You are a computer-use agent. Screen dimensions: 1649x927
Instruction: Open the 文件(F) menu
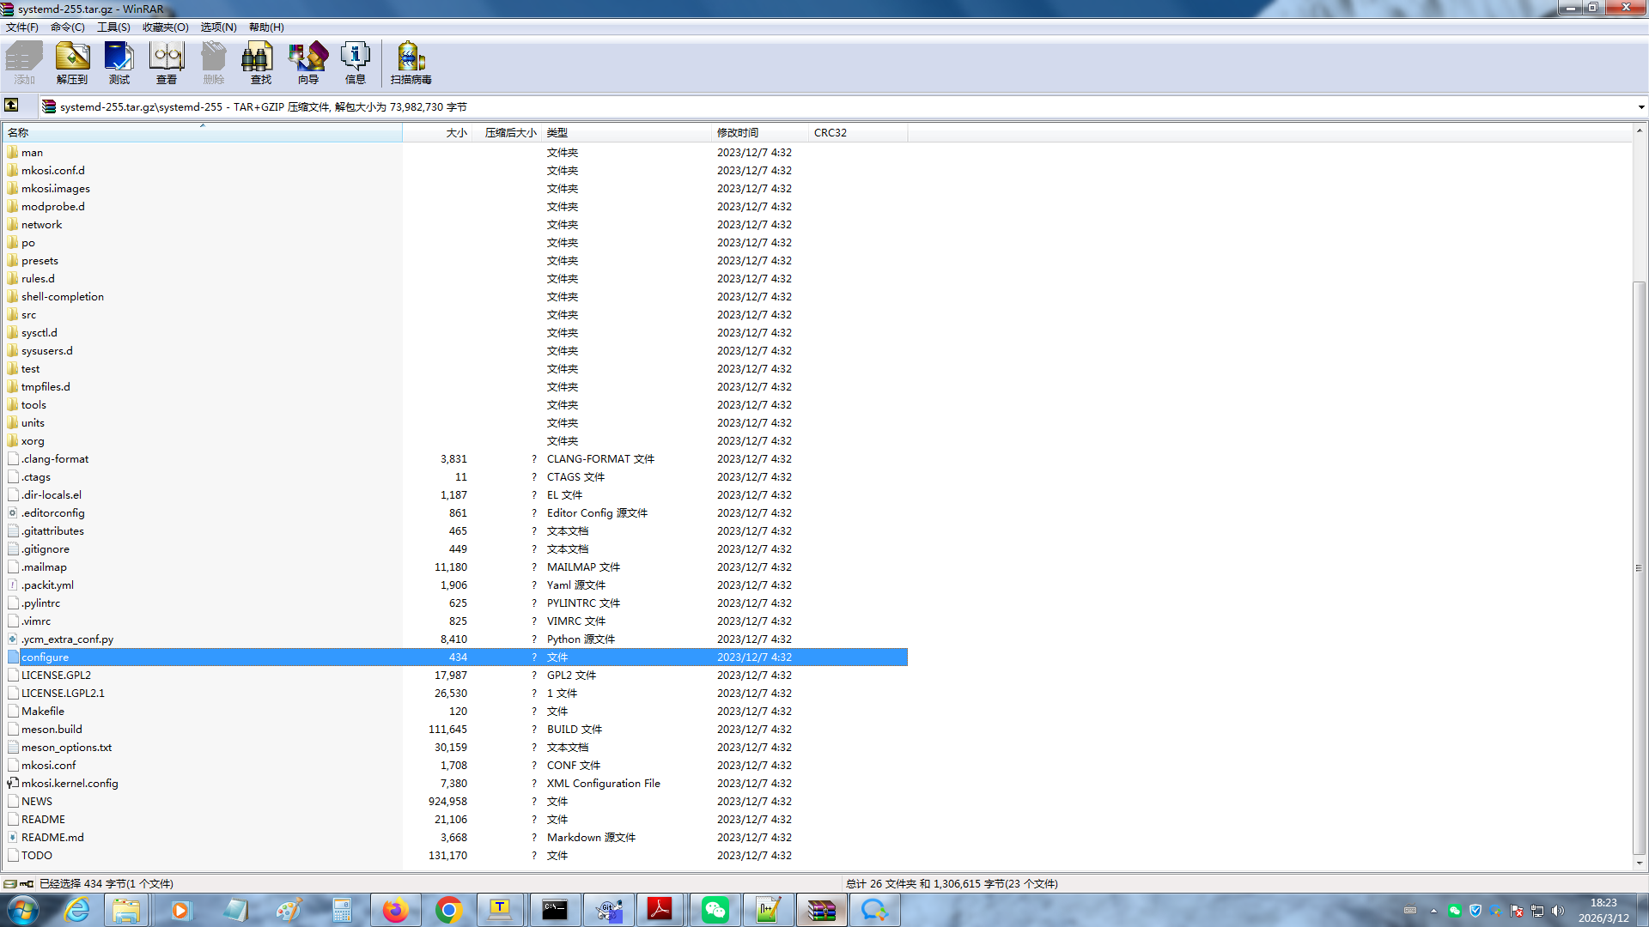pyautogui.click(x=22, y=27)
